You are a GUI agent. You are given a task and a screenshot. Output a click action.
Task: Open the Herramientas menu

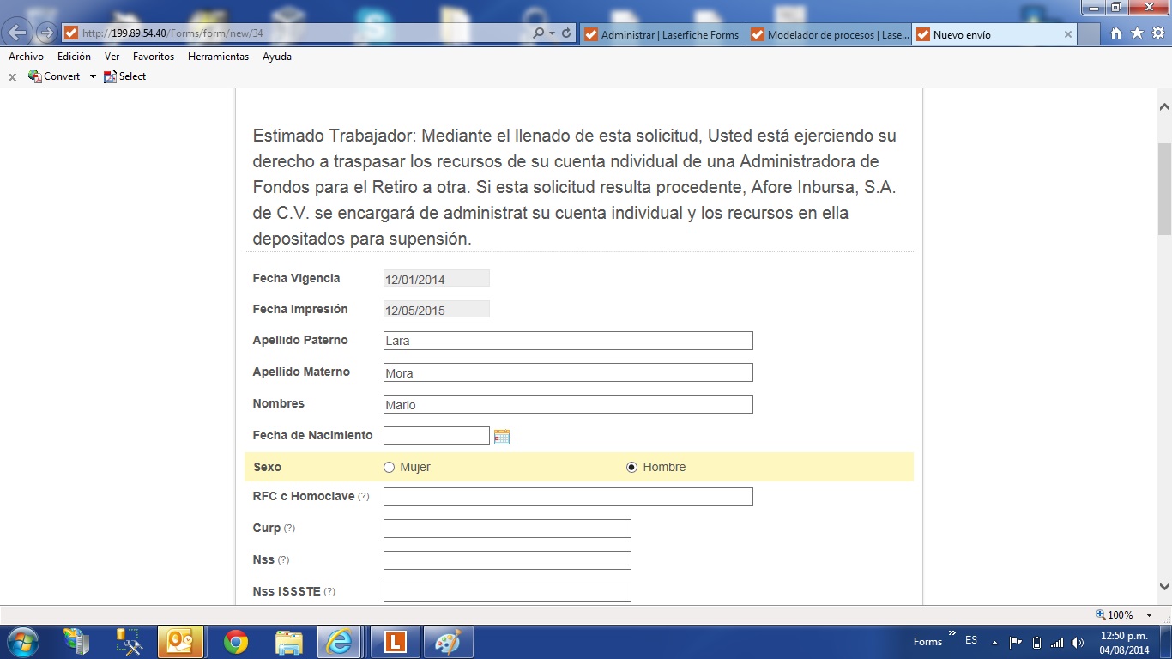[218, 57]
